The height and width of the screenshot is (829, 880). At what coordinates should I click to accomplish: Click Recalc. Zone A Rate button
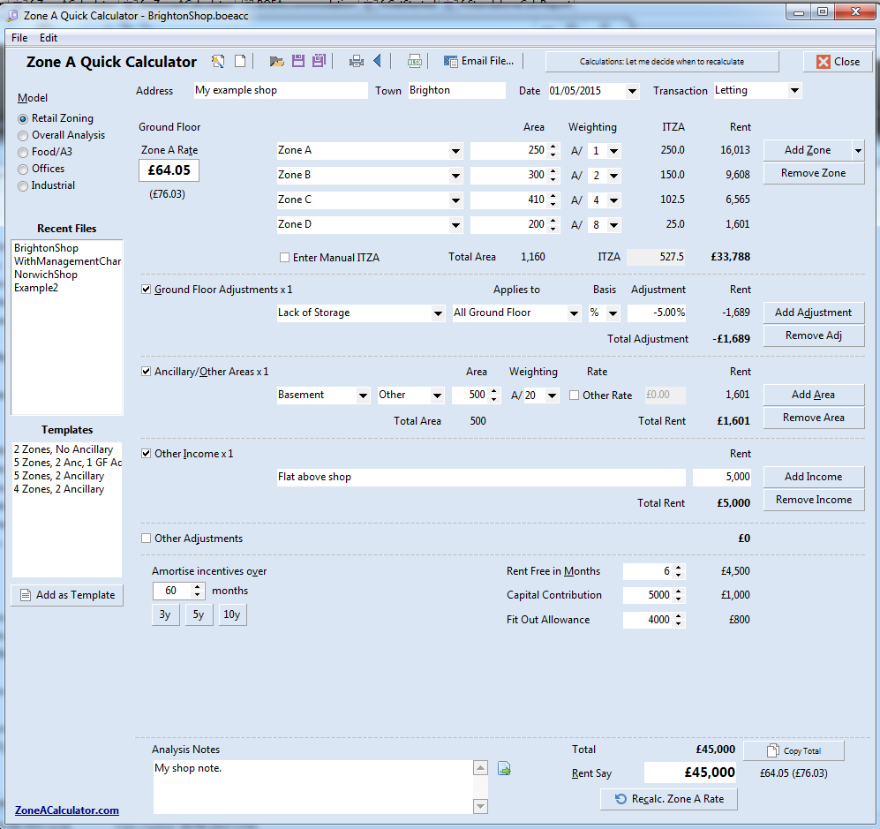click(x=668, y=799)
